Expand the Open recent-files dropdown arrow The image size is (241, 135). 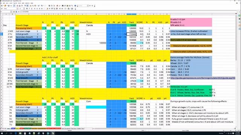coord(7,6)
